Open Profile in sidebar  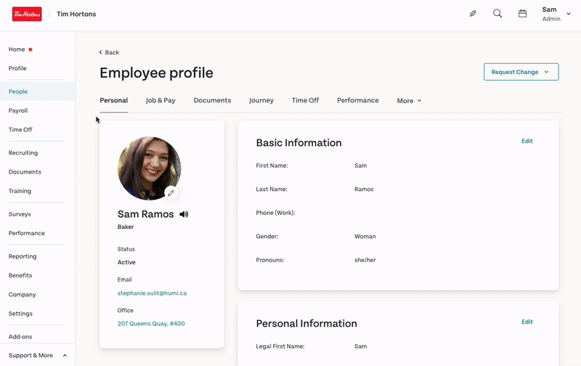(x=17, y=68)
